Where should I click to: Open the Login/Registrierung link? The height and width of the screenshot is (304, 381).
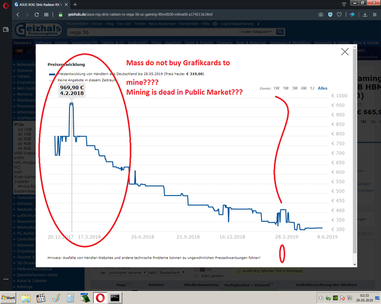pyautogui.click(x=237, y=24)
